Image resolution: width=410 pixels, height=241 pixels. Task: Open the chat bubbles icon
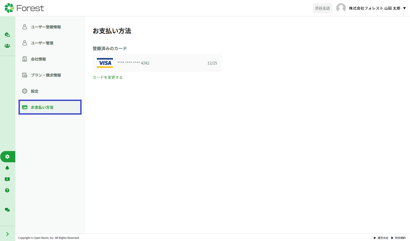[x=7, y=210]
